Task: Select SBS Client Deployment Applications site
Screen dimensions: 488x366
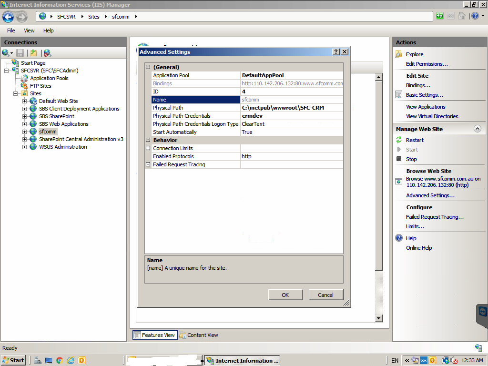Action: tap(79, 109)
